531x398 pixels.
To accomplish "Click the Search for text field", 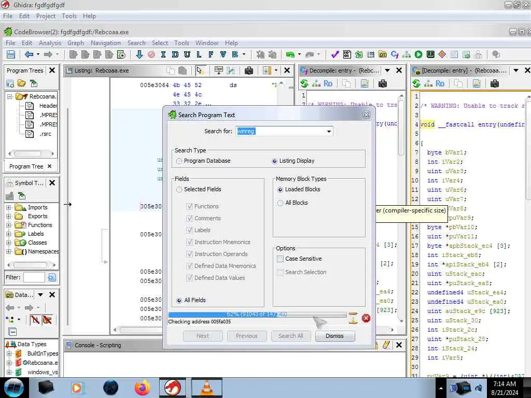I will pos(281,131).
